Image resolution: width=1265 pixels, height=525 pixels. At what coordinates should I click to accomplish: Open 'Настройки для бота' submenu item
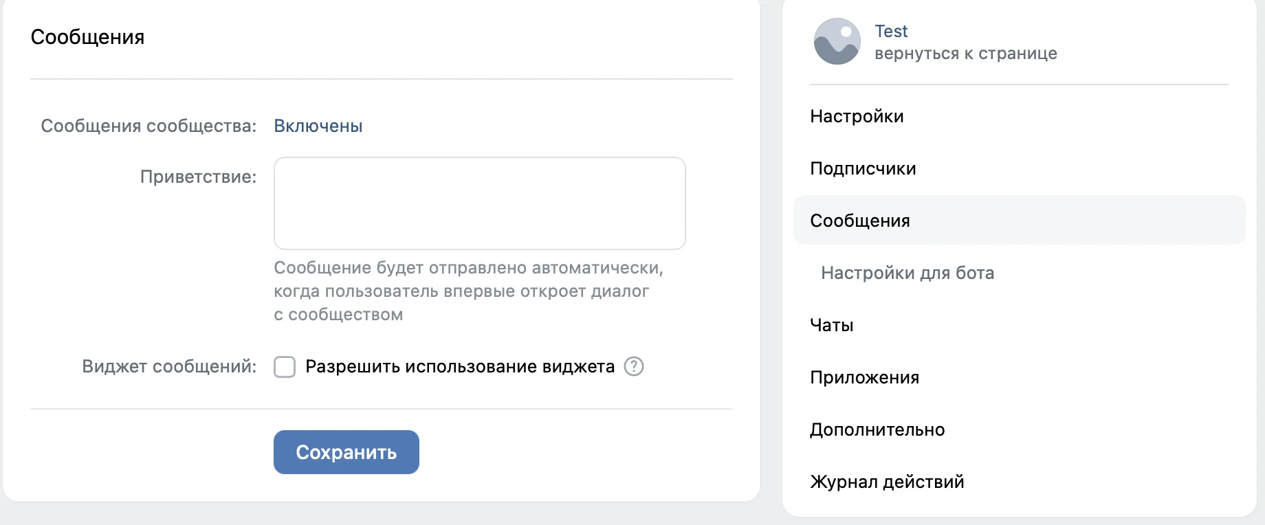[907, 273]
